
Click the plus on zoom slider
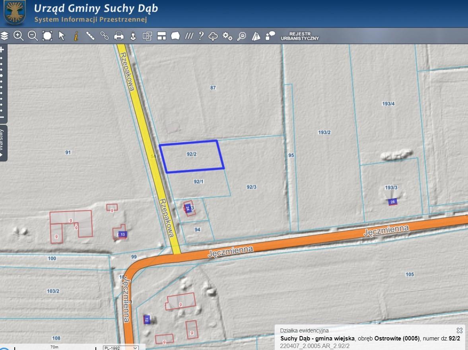[x=2, y=50]
